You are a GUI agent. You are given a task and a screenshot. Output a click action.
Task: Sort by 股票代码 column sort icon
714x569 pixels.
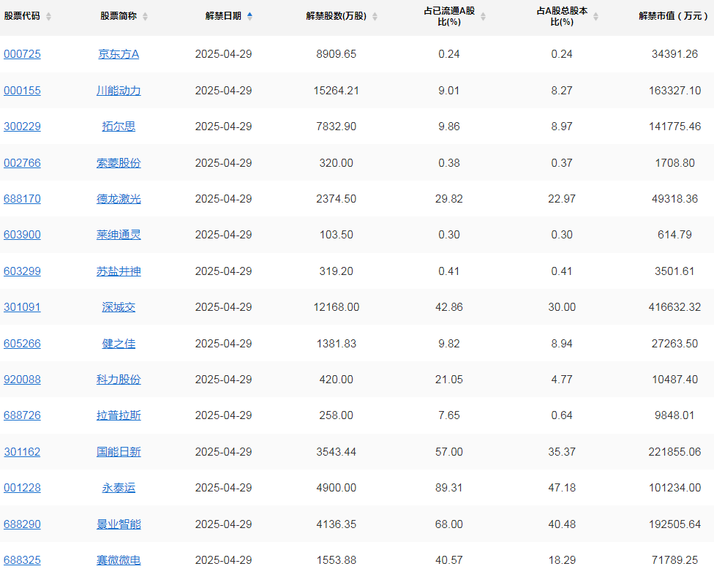pos(49,17)
